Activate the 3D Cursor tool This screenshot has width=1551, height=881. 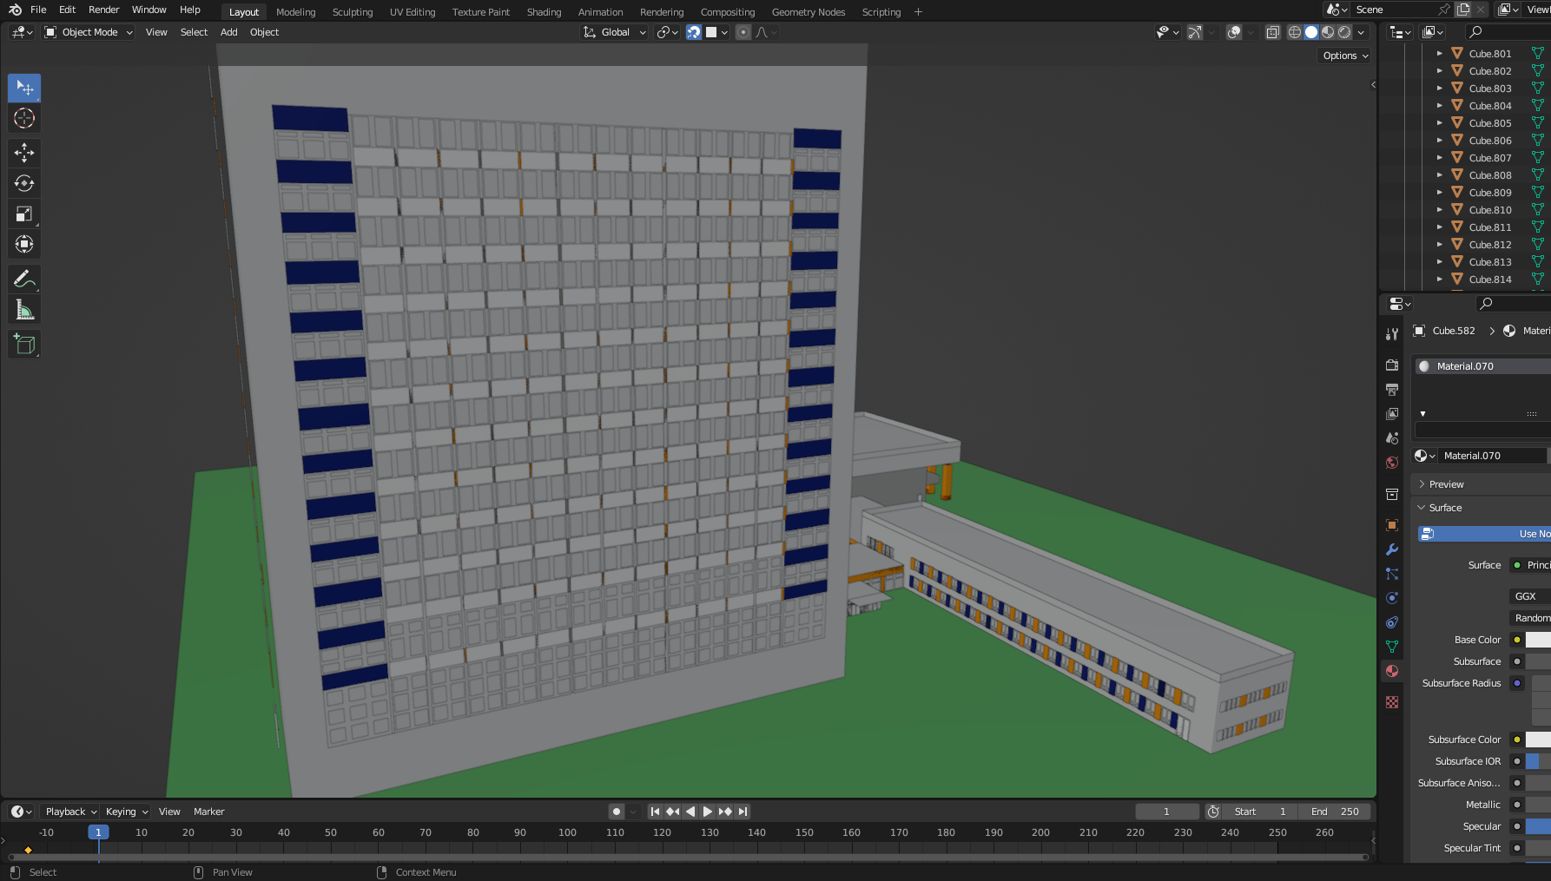coord(24,118)
